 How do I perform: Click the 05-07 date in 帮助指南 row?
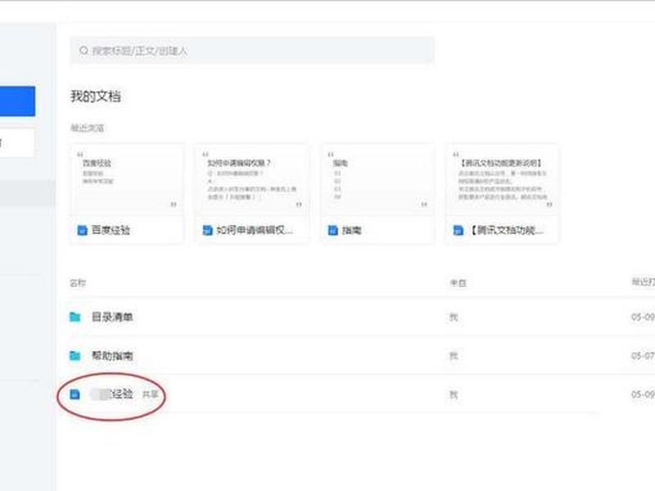tap(643, 356)
